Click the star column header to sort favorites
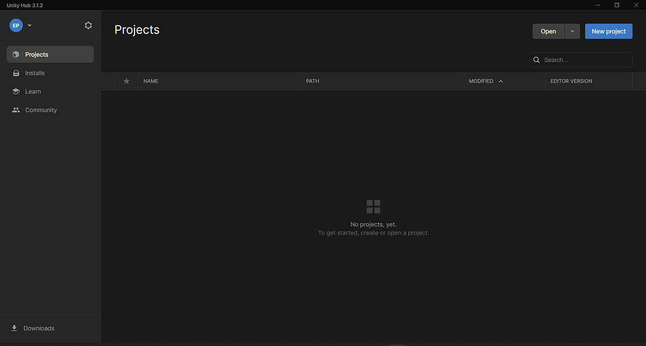The height and width of the screenshot is (346, 646). [126, 81]
